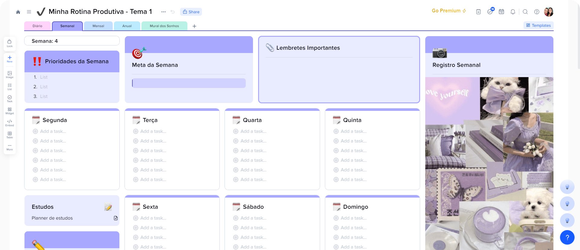The width and height of the screenshot is (580, 250).
Task: Open the calendar icon in the header
Action: [501, 12]
